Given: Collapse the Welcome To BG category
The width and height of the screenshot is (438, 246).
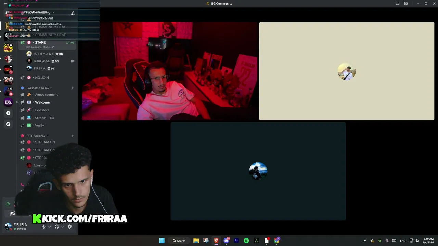Looking at the screenshot, I should tap(38, 88).
